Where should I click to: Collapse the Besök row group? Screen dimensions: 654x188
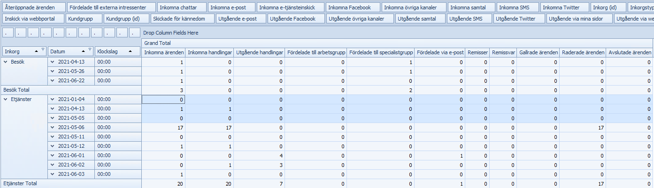click(x=6, y=62)
